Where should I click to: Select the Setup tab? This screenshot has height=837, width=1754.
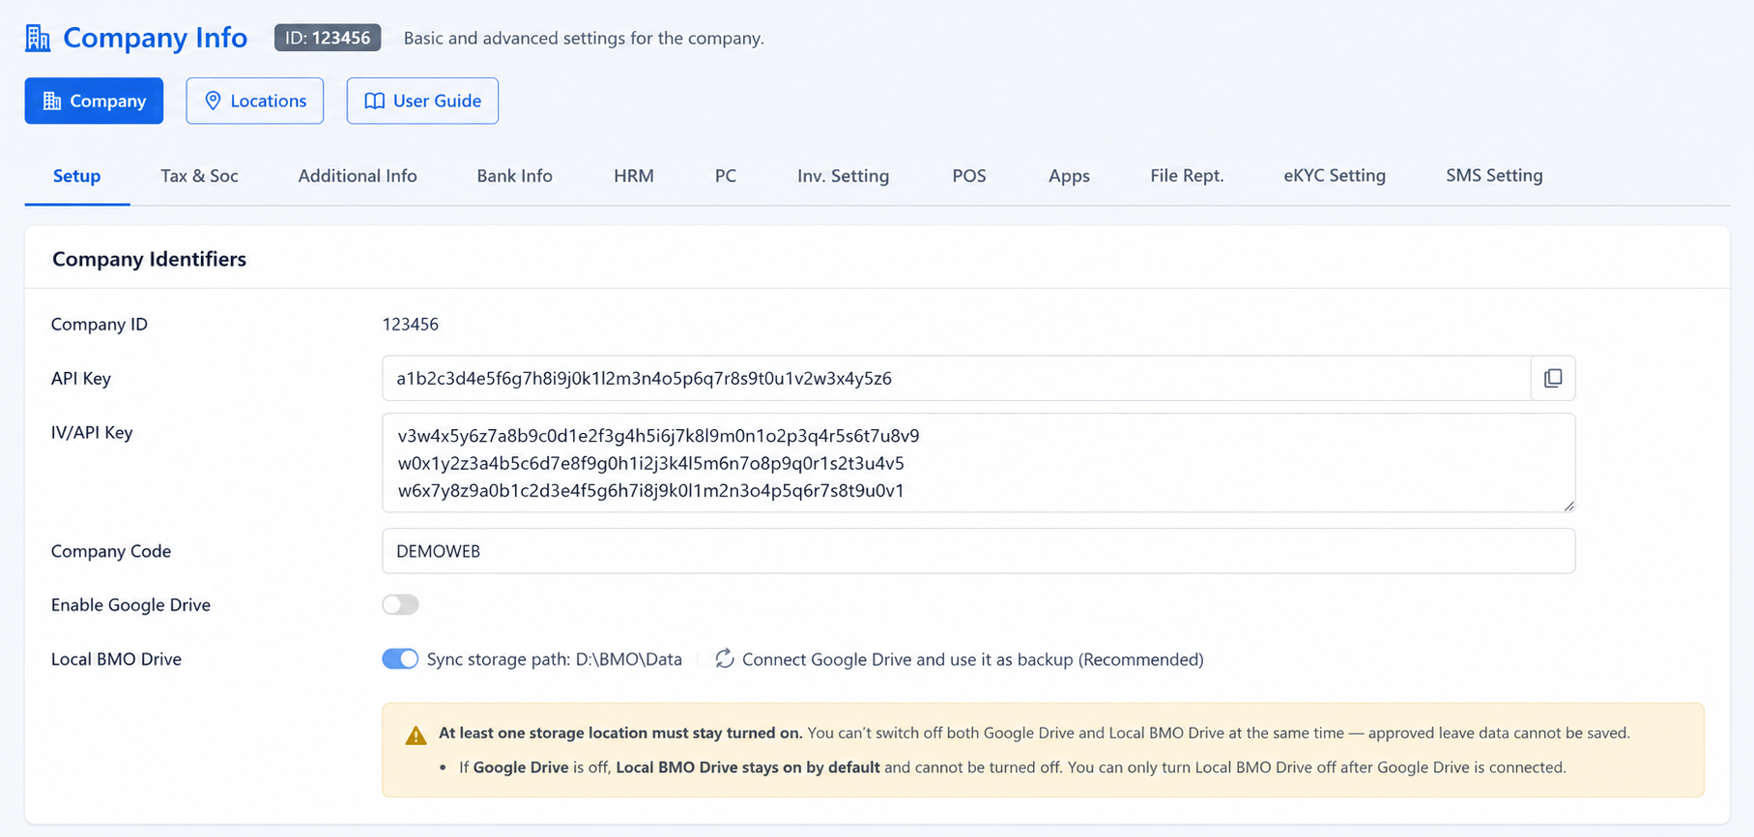pos(77,176)
